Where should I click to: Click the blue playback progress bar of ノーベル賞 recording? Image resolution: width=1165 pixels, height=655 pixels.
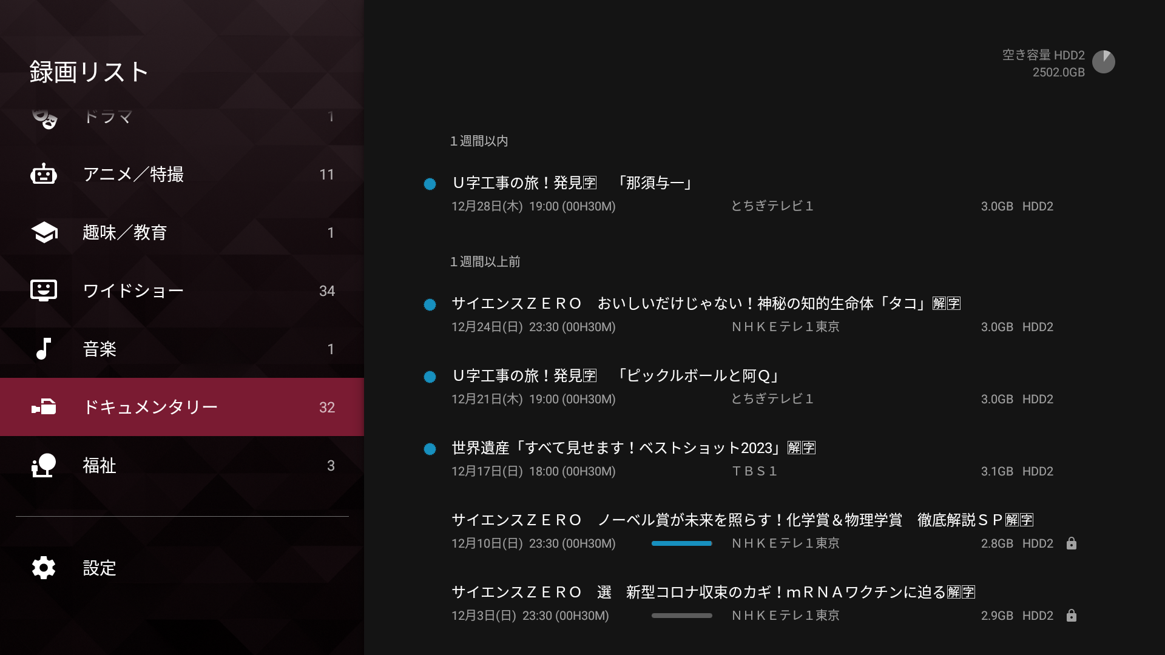tap(681, 543)
